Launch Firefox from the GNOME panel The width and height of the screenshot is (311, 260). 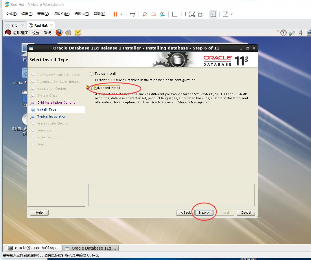pos(59,32)
